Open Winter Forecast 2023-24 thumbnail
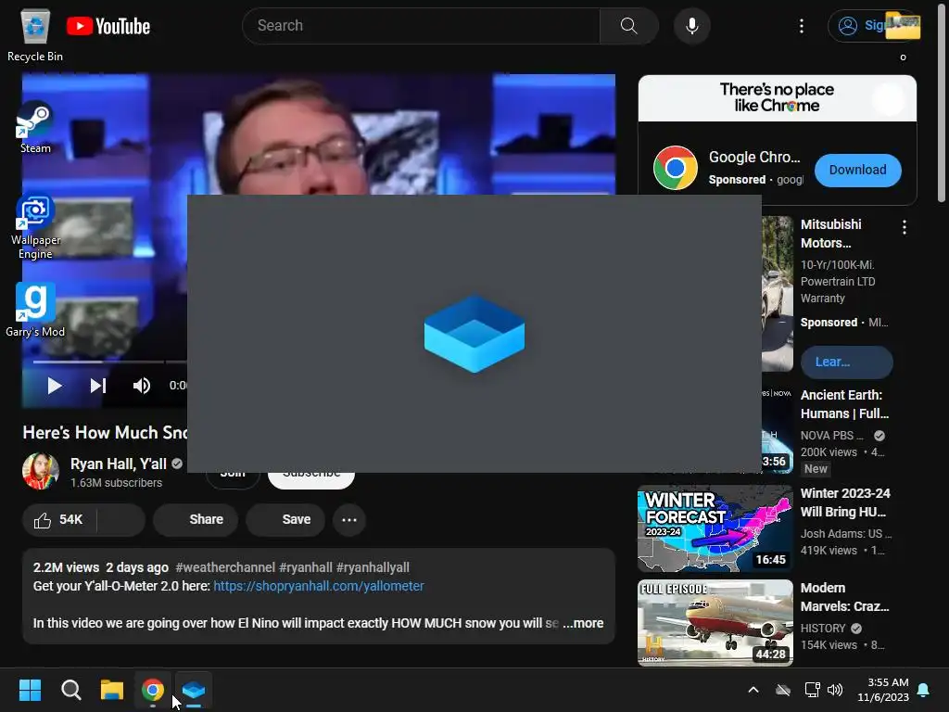Screen dimensions: 949x712 pos(715,528)
